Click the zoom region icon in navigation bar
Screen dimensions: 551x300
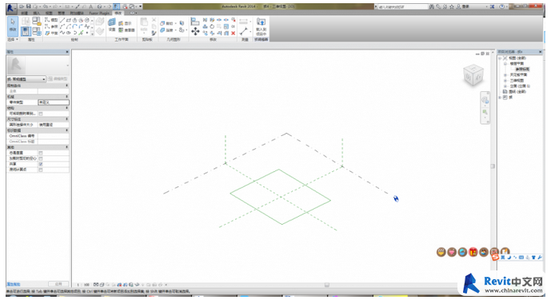point(485,112)
